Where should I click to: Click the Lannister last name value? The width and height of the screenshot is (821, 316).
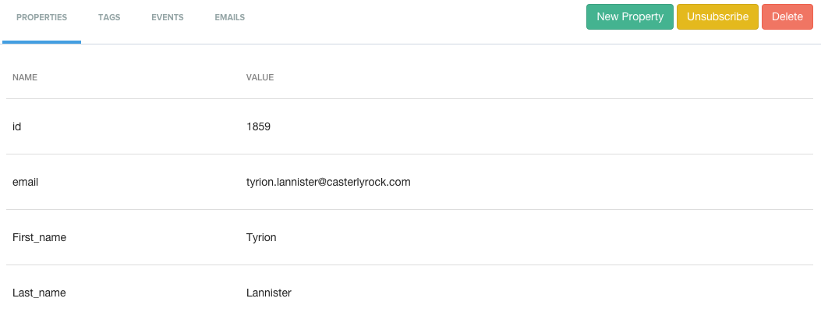click(x=269, y=293)
